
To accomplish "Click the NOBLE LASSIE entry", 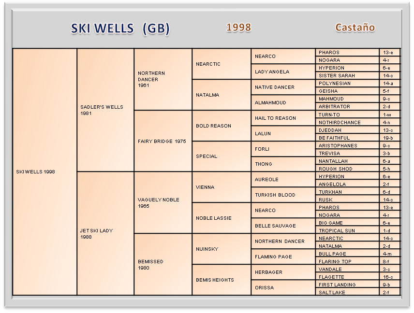I will [214, 218].
